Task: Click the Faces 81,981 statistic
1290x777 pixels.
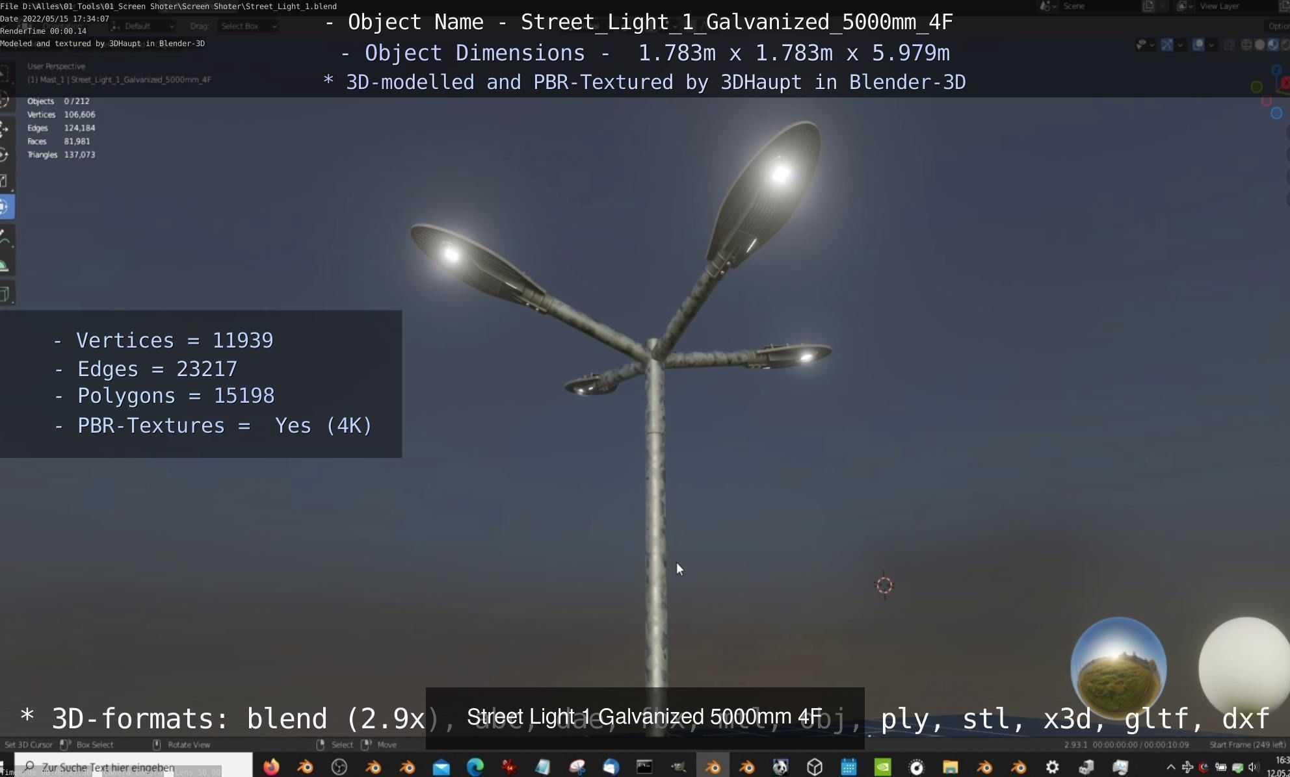Action: coord(59,141)
